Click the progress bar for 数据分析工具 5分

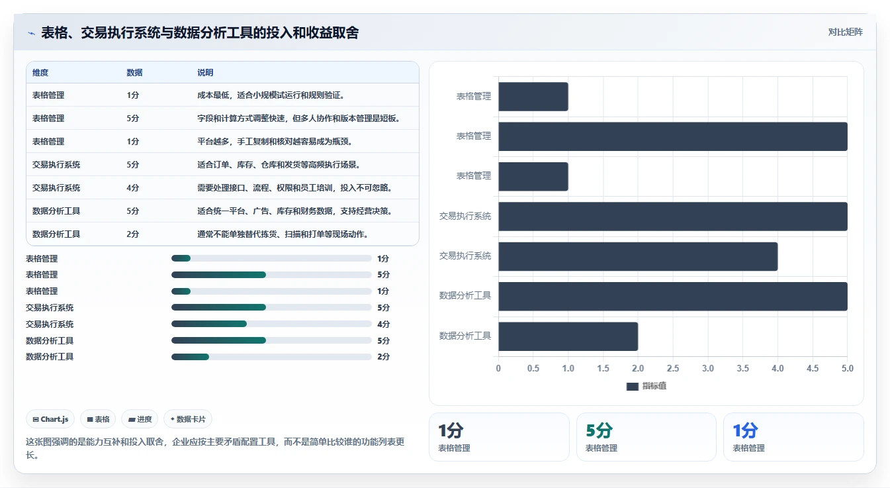pyautogui.click(x=271, y=340)
